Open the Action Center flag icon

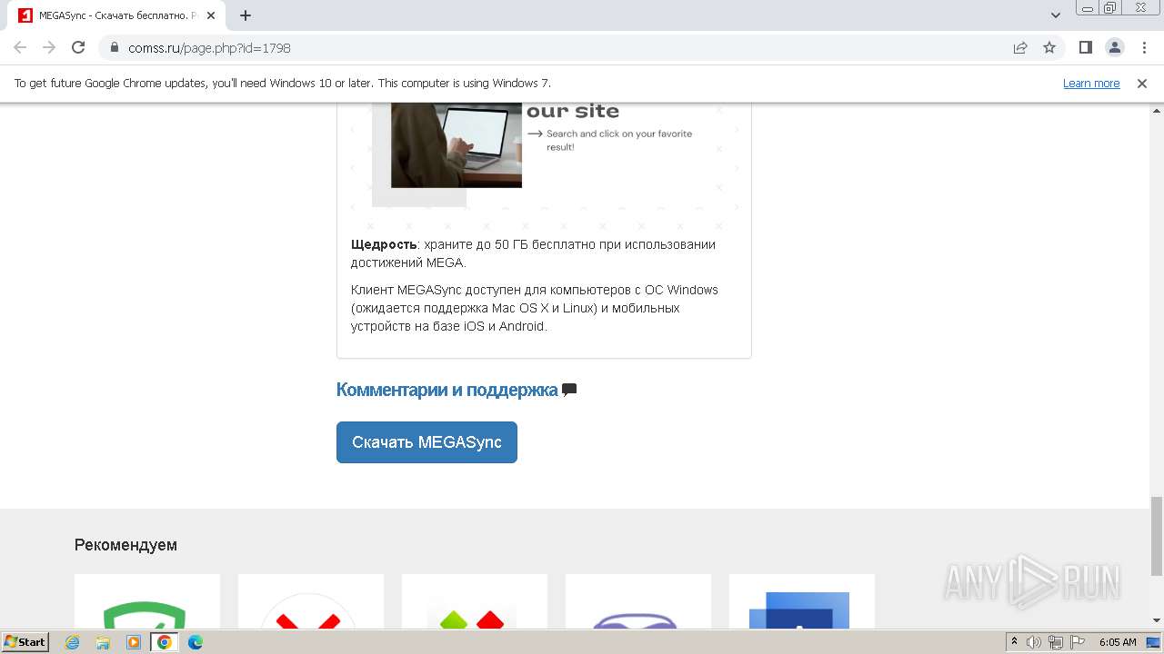tap(1078, 642)
